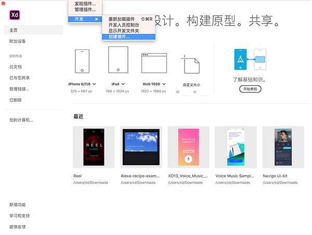Open 您的计算机... in the sidebar
This screenshot has width=312, height=235.
click(x=21, y=120)
